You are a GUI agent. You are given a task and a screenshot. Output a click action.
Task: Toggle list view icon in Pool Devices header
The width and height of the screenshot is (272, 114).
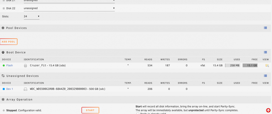tap(265, 28)
